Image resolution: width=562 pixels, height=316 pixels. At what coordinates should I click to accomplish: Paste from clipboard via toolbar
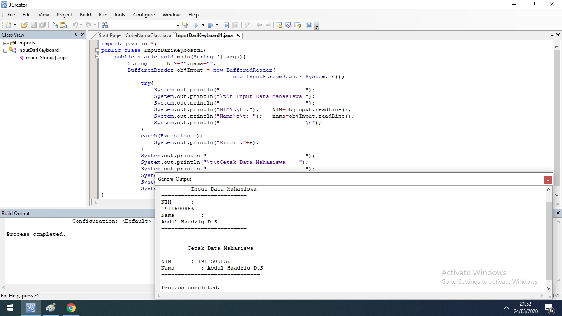64,25
